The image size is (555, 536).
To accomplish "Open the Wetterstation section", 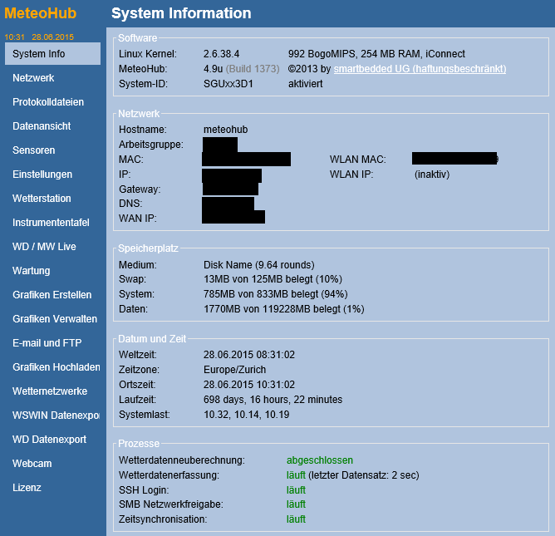I will pos(42,199).
